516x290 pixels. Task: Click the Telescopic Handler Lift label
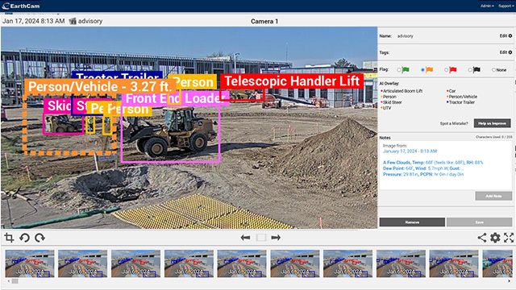click(292, 81)
